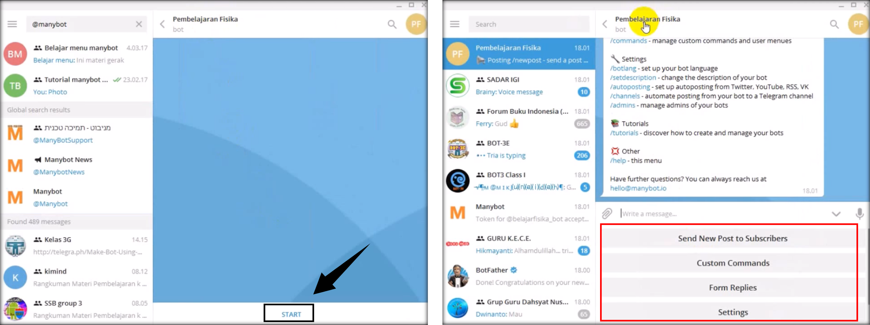This screenshot has height=325, width=870.
Task: Click Settings option in bot panel
Action: (732, 312)
